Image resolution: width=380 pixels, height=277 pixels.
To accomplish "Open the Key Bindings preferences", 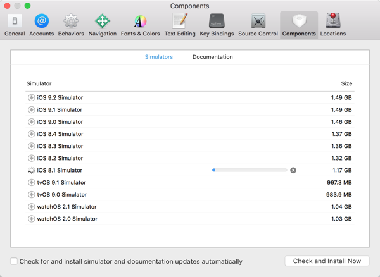I will click(x=217, y=25).
